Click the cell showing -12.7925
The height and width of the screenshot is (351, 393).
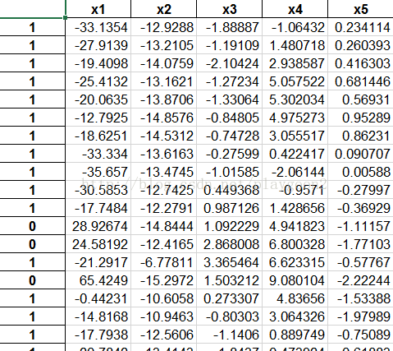(98, 118)
